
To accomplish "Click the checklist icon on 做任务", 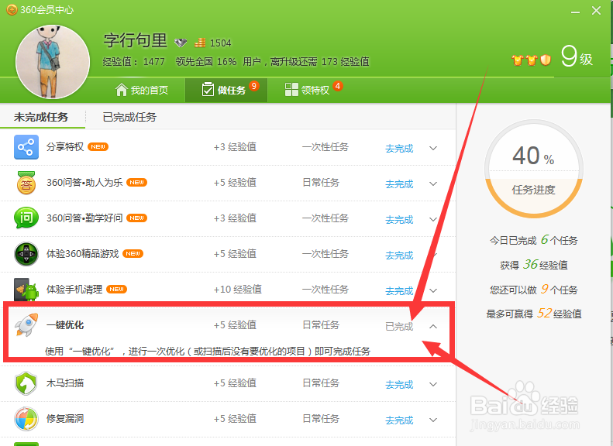I will (208, 90).
